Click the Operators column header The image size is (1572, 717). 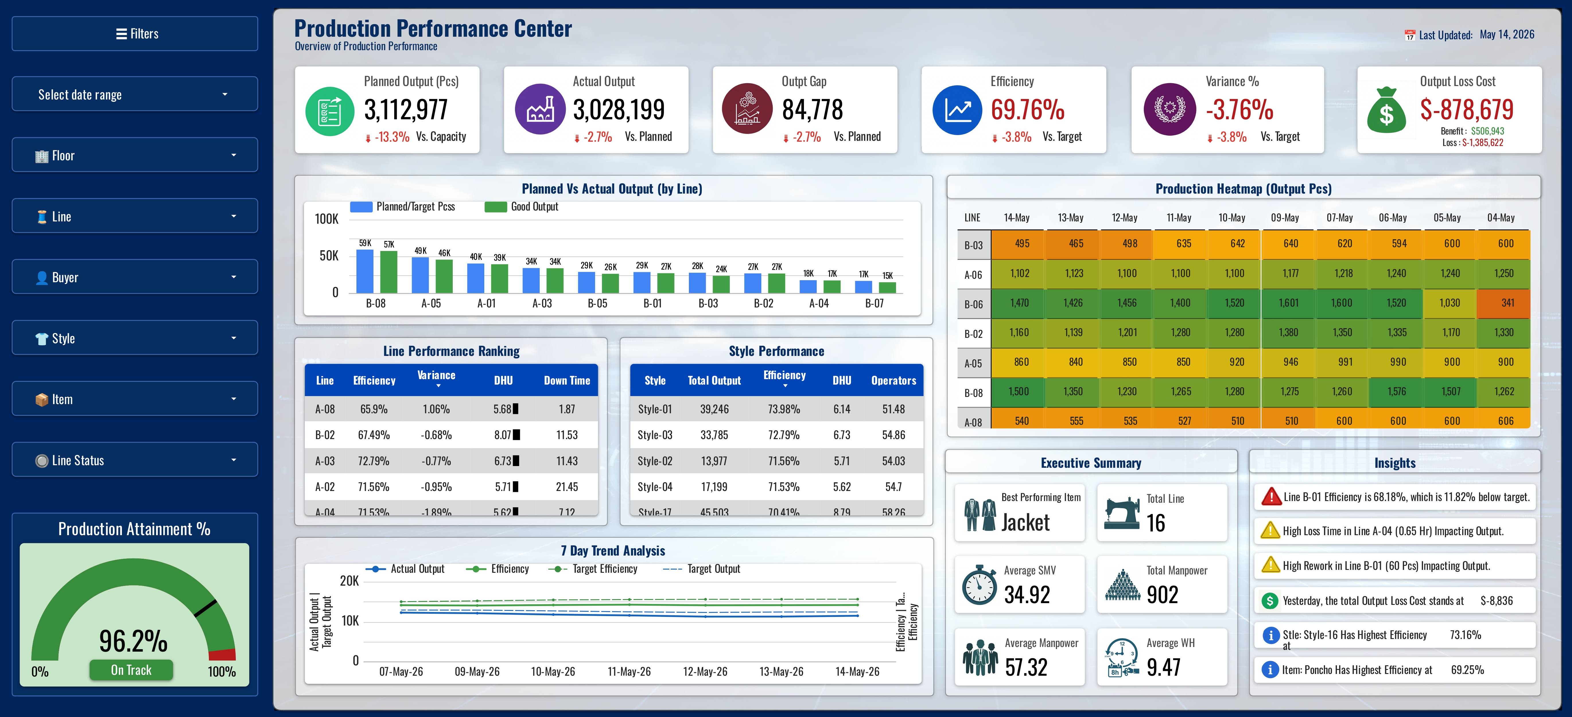click(893, 380)
